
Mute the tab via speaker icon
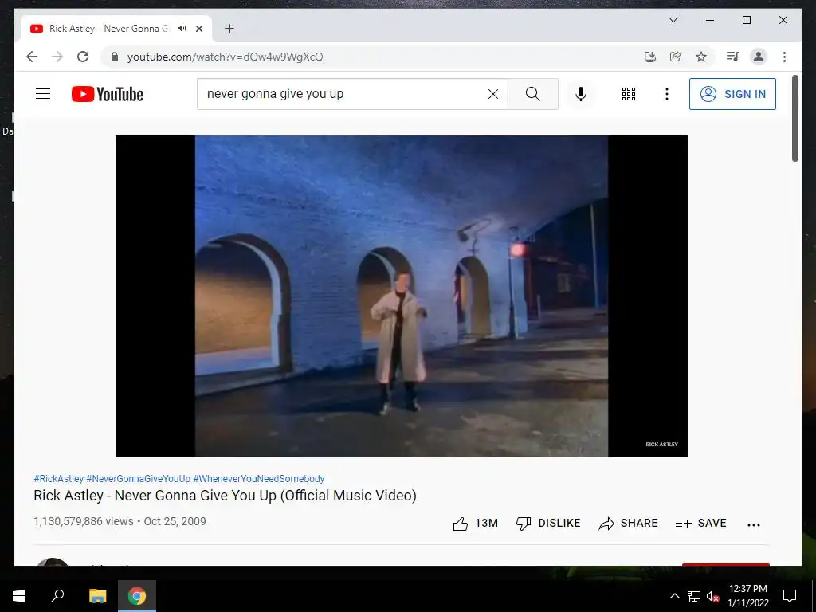click(182, 29)
